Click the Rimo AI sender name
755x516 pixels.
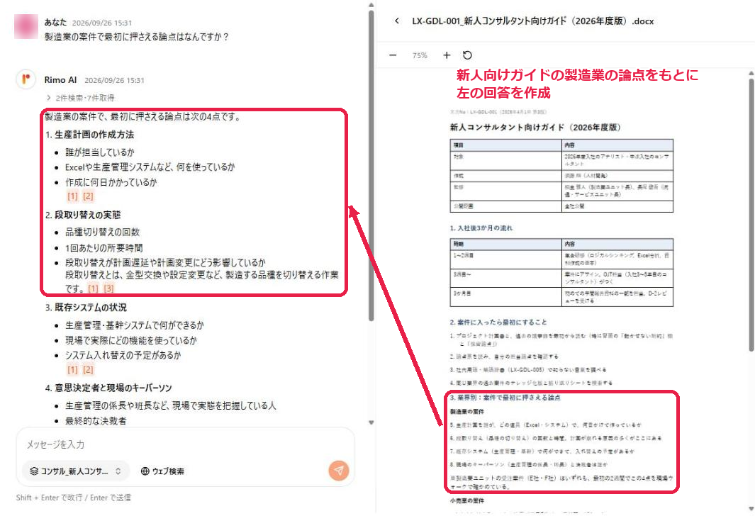[x=61, y=80]
